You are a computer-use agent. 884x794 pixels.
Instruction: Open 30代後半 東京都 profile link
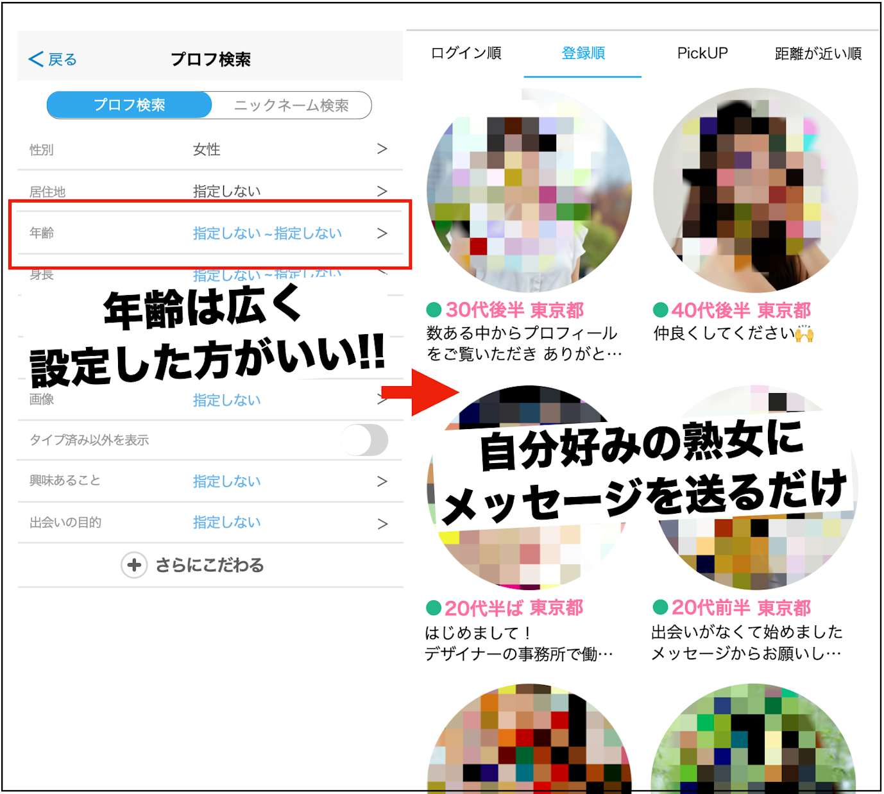click(x=514, y=310)
